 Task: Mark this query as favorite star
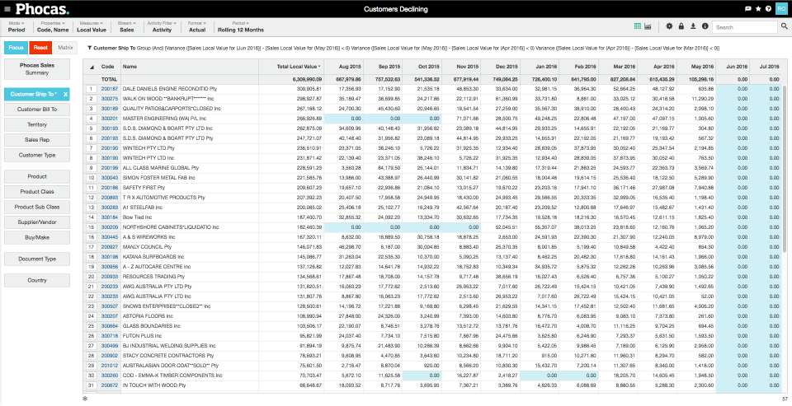(x=758, y=9)
